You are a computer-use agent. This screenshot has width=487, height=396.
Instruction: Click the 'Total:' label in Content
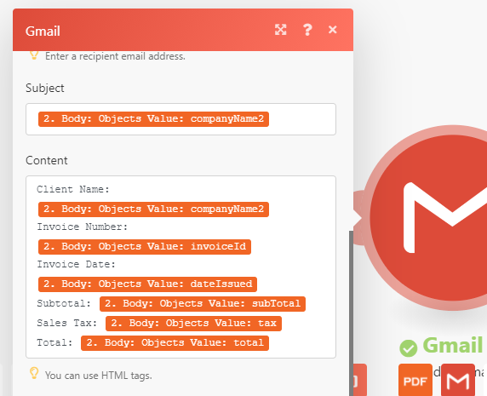54,342
